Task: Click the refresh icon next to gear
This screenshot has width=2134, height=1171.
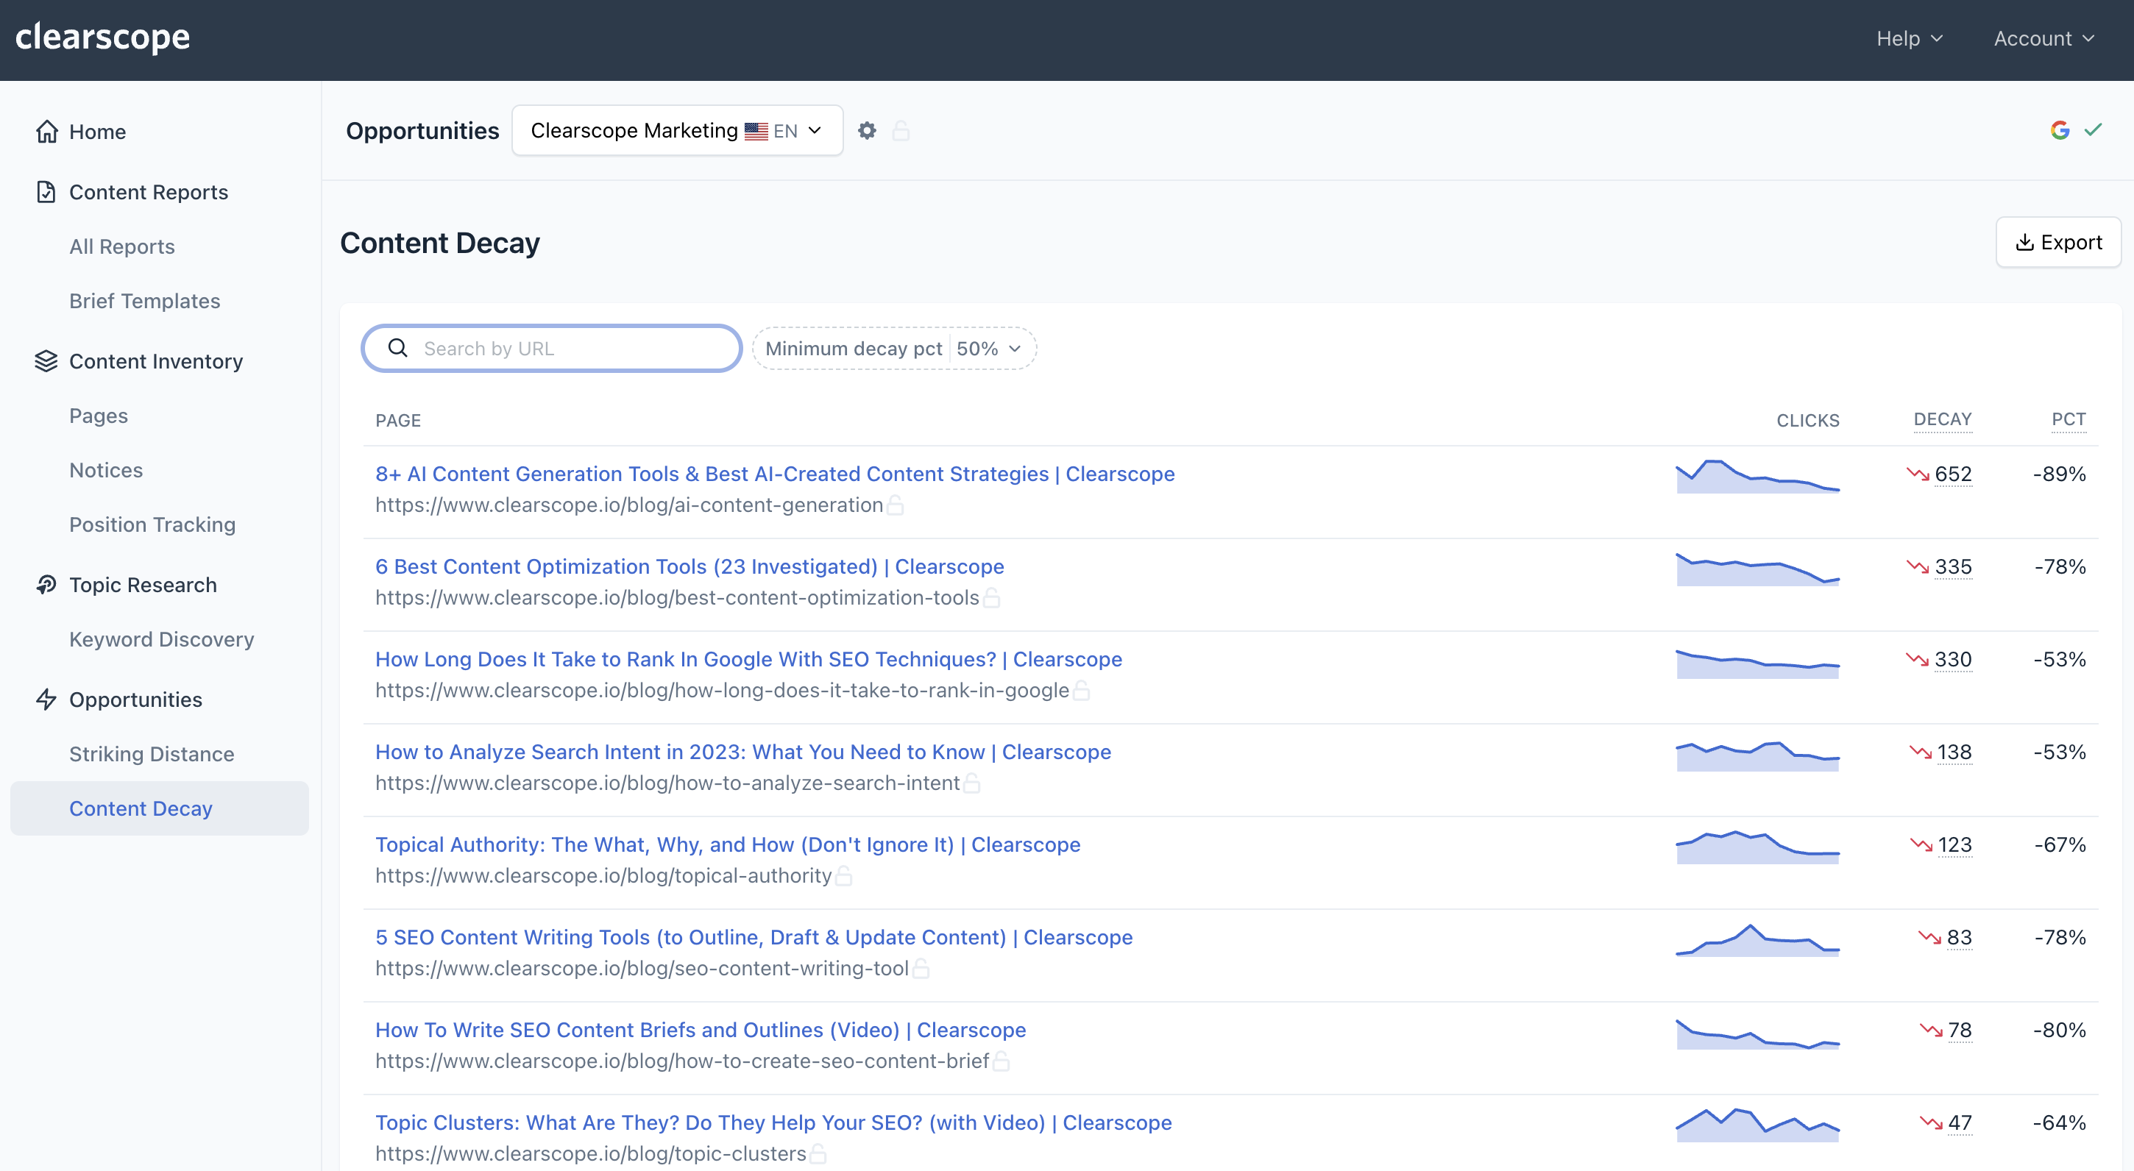Action: coord(901,129)
